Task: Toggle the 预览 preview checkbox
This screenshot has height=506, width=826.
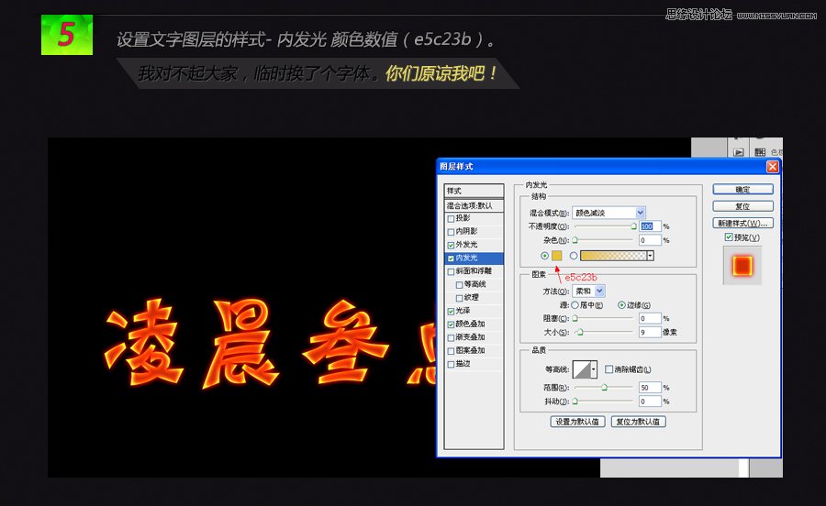Action: pyautogui.click(x=729, y=237)
